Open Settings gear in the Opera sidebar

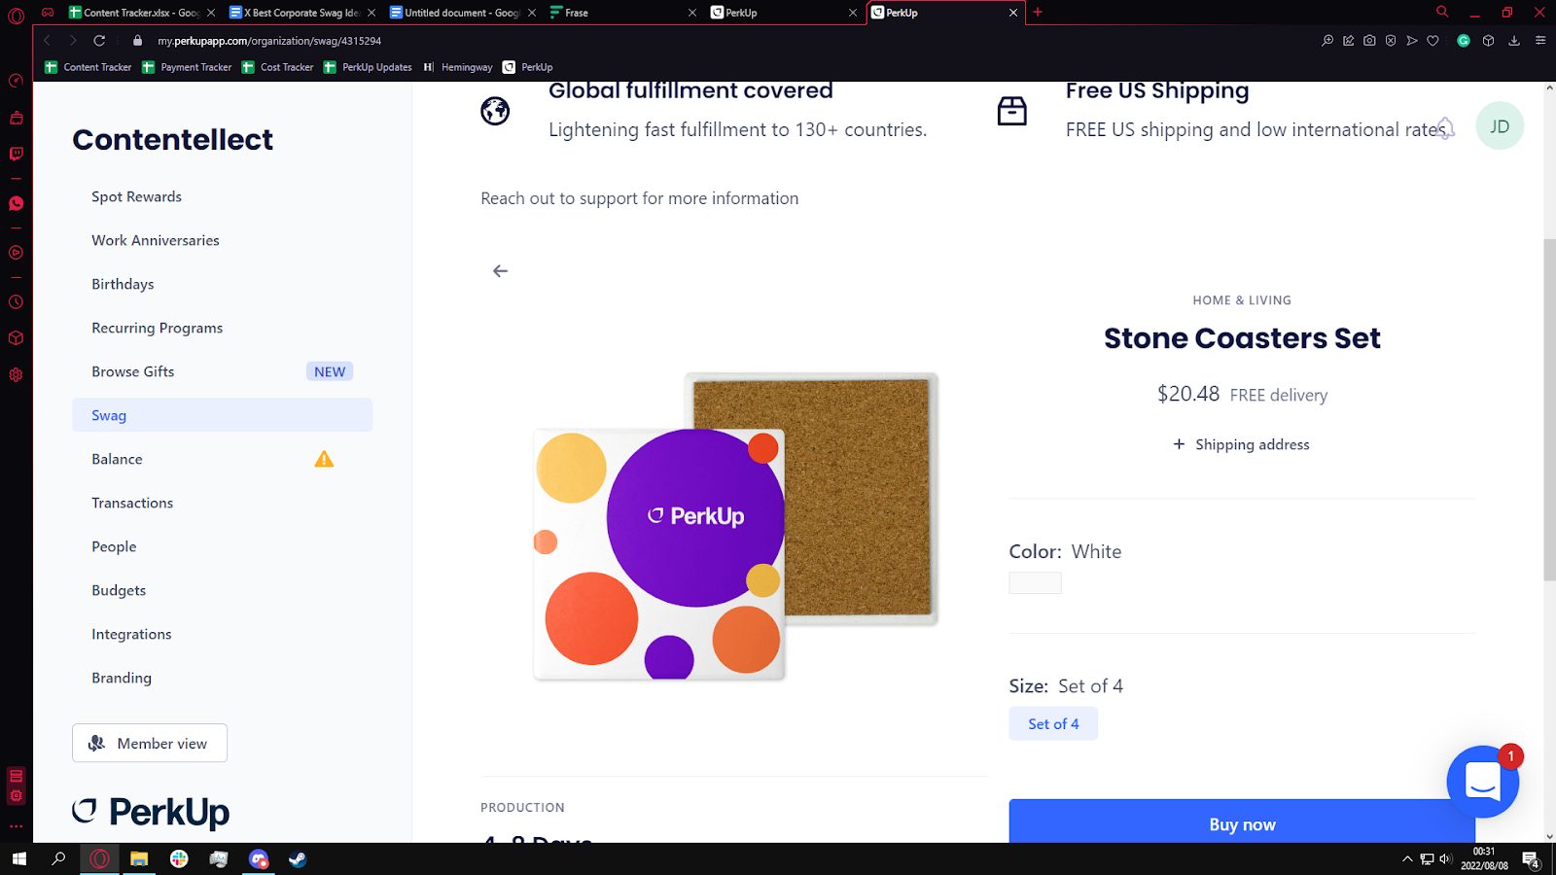point(16,375)
